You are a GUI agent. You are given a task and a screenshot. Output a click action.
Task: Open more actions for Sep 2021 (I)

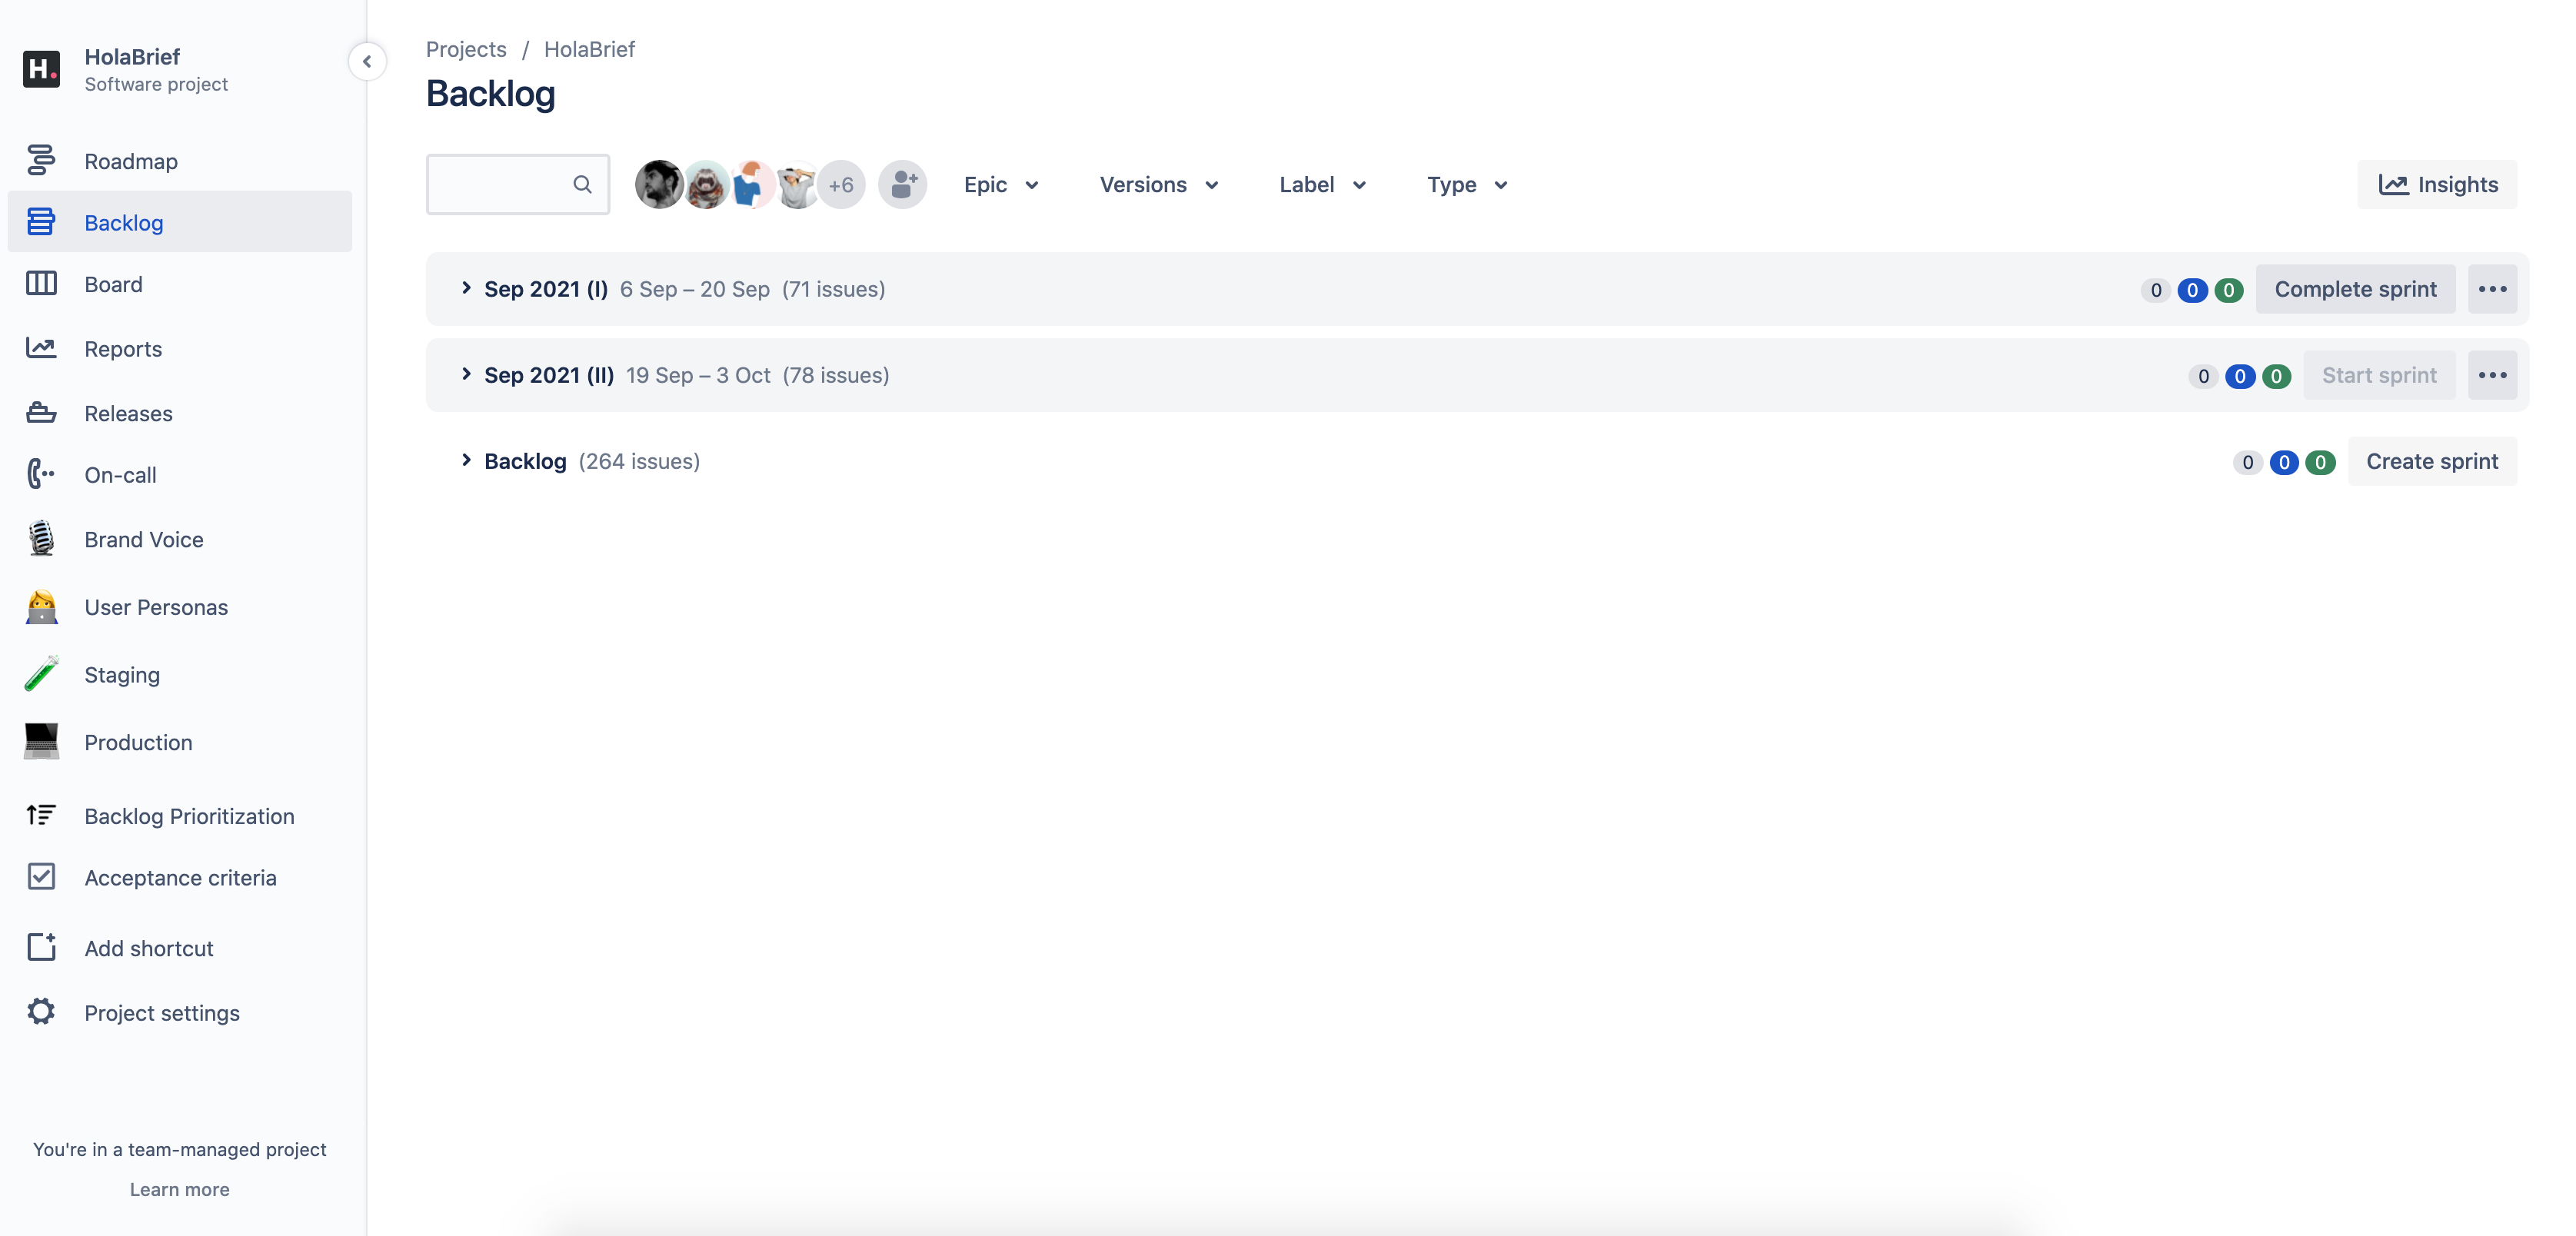(2492, 289)
